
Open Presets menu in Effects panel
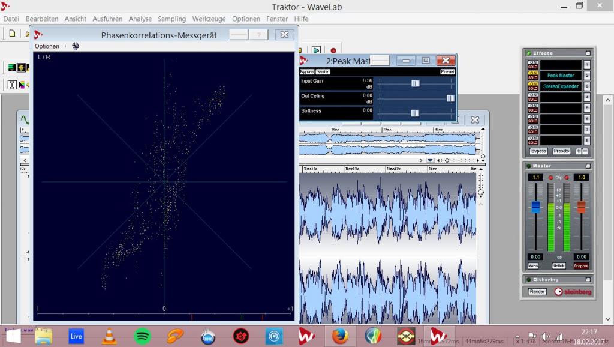pos(561,151)
